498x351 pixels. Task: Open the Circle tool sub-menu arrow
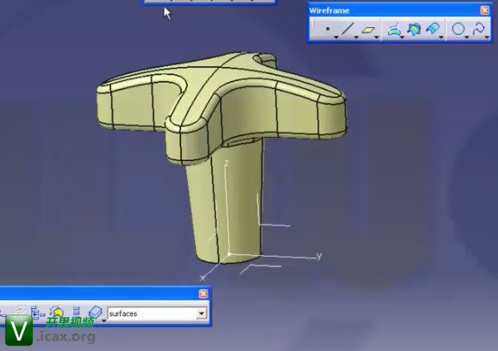click(x=467, y=37)
